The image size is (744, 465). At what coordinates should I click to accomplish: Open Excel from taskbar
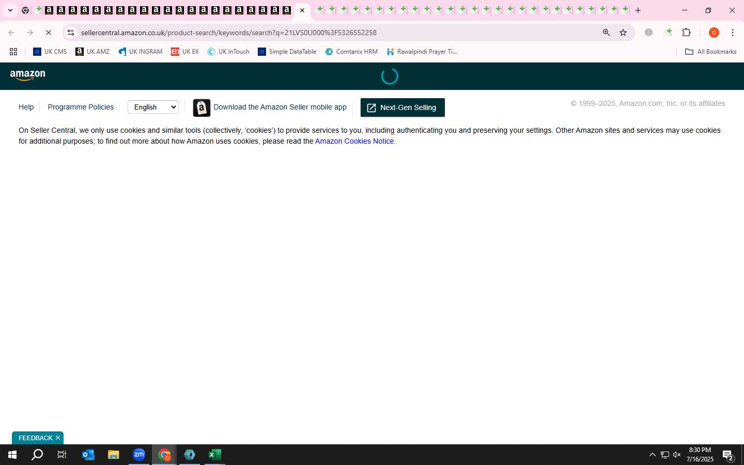pos(215,455)
